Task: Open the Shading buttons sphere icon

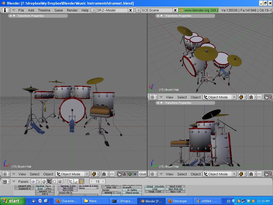Action: point(44,182)
